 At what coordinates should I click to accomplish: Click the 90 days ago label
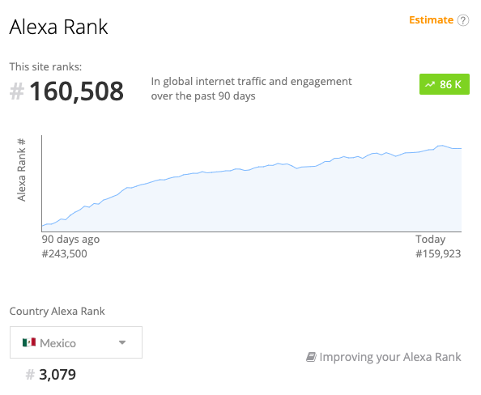pyautogui.click(x=70, y=240)
